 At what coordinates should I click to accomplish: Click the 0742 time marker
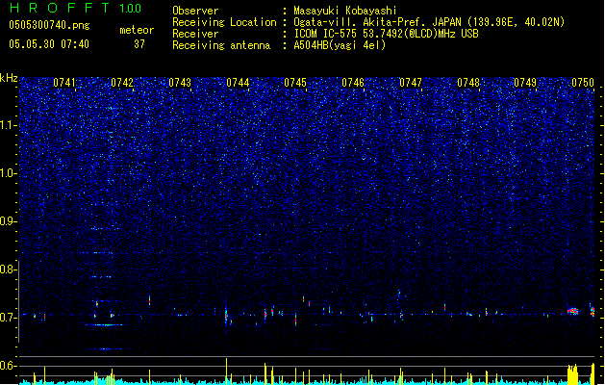[x=122, y=83]
